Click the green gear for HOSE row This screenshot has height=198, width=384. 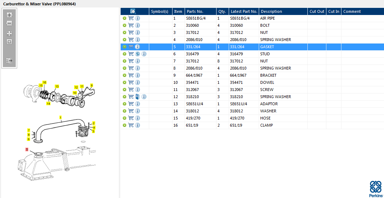coord(125,118)
